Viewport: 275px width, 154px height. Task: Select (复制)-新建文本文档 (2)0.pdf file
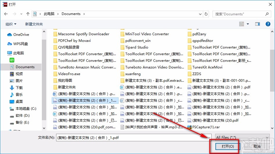213,120
